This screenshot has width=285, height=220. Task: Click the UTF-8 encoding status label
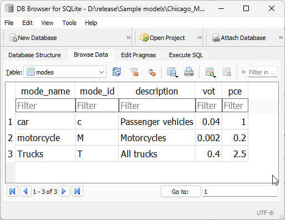265,213
